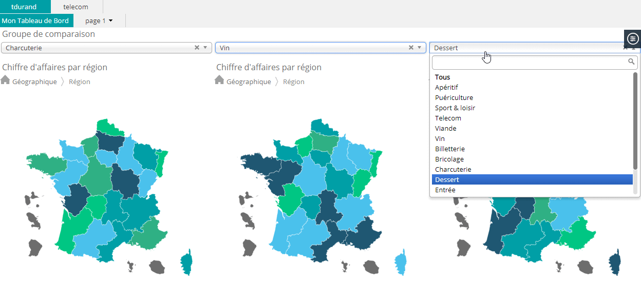
Task: Select Charcuterie in the open dropdown list
Action: click(x=532, y=170)
